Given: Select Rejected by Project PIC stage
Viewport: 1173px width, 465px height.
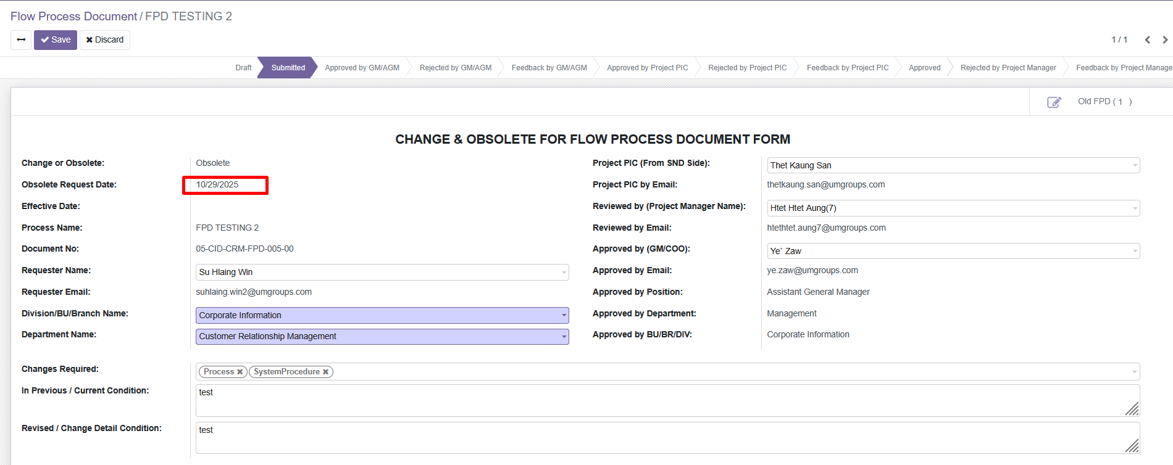Looking at the screenshot, I should pyautogui.click(x=748, y=68).
